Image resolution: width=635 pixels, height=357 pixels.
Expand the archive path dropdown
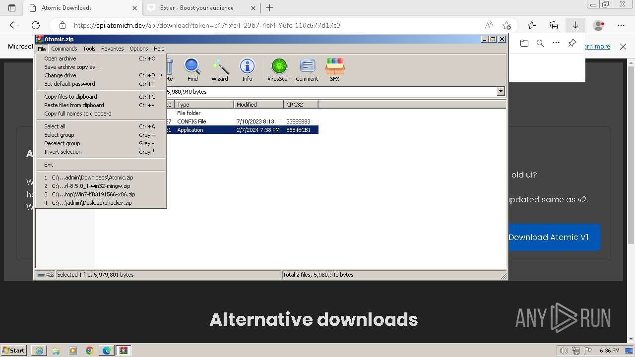(x=501, y=91)
